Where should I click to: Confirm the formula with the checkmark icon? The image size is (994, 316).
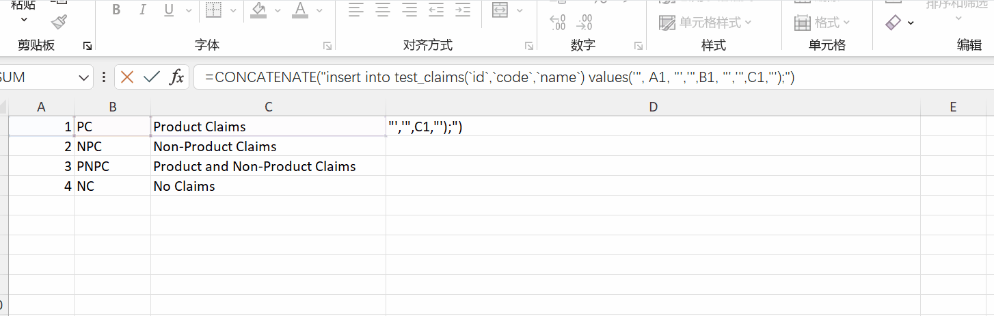pos(151,77)
